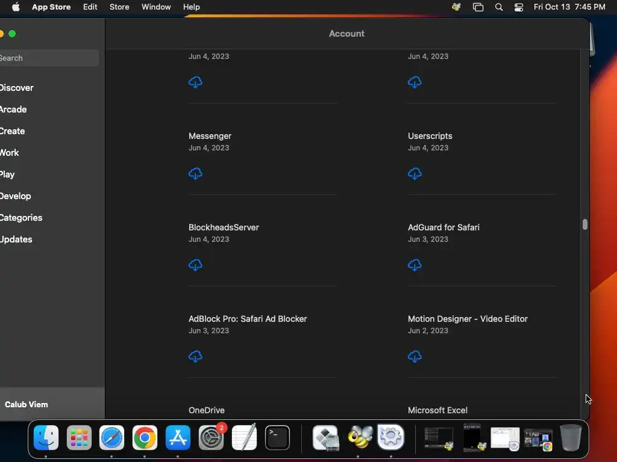Screen dimensions: 617x462
Task: Click Motion Designer - Video Editor title
Action: point(468,319)
